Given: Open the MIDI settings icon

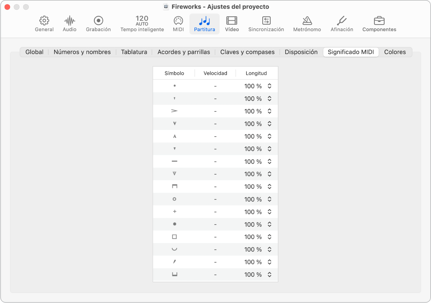Looking at the screenshot, I should (178, 21).
